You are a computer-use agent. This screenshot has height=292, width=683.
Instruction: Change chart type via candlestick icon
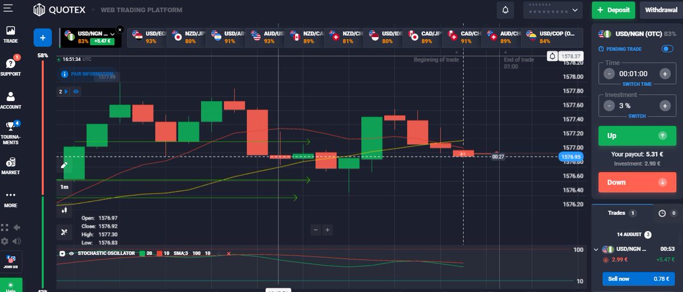click(x=64, y=210)
